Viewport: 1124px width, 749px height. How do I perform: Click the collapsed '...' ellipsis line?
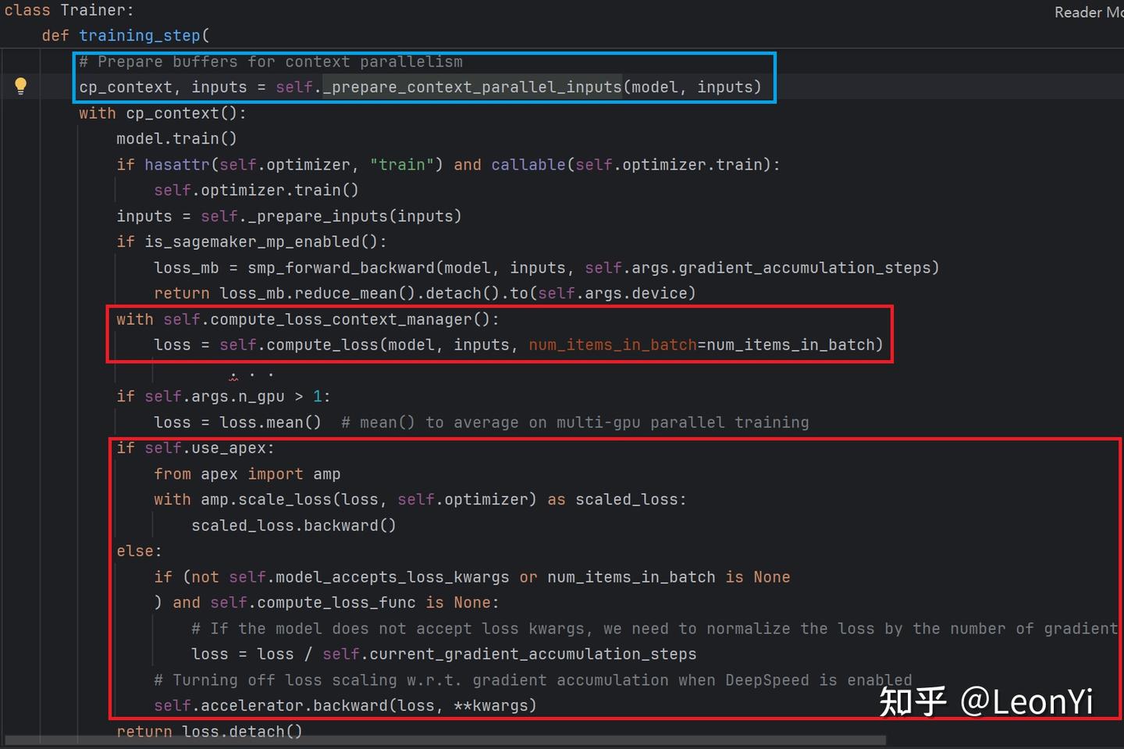251,373
